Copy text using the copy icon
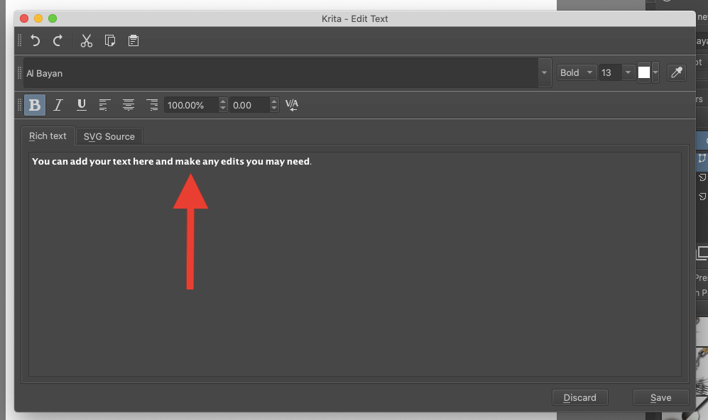Screen dimensions: 708x420 pyautogui.click(x=110, y=40)
